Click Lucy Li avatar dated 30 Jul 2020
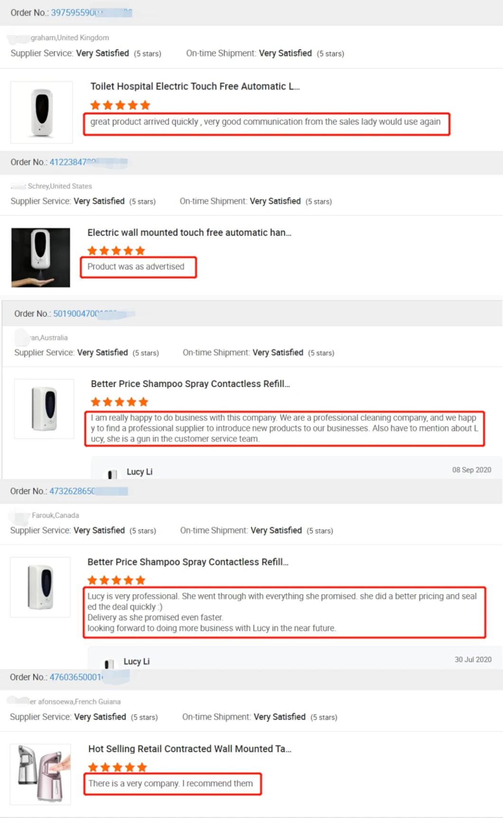This screenshot has height=818, width=503. (109, 663)
